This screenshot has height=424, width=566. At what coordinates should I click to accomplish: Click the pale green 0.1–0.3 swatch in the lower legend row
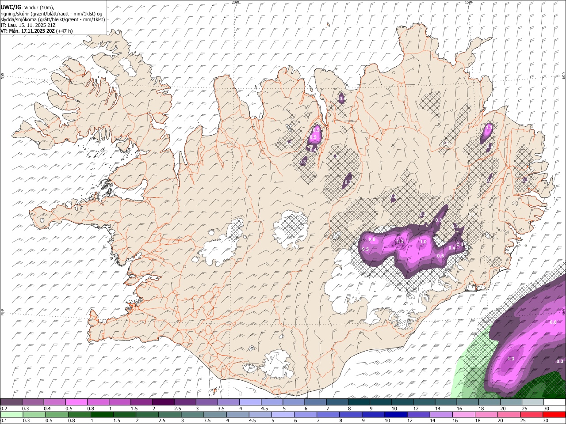coord(11,414)
